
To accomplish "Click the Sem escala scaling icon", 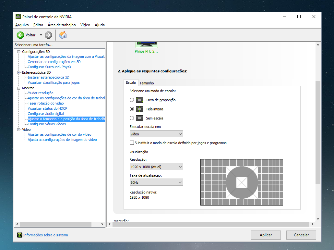I will tap(139, 118).
